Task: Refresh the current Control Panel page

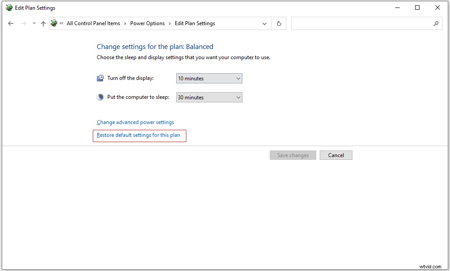Action: click(x=279, y=23)
